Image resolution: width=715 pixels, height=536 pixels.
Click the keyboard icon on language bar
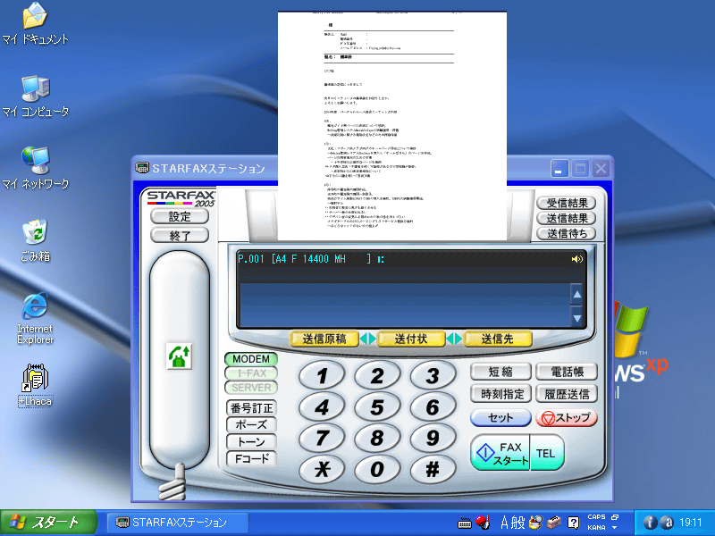coord(464,523)
